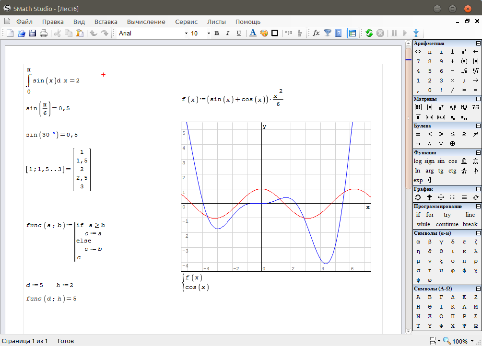482x346 pixels.
Task: Insert the 'while' programming keyword
Action: 423,224
